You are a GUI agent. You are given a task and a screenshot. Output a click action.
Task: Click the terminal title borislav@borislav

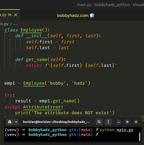coord(56,122)
